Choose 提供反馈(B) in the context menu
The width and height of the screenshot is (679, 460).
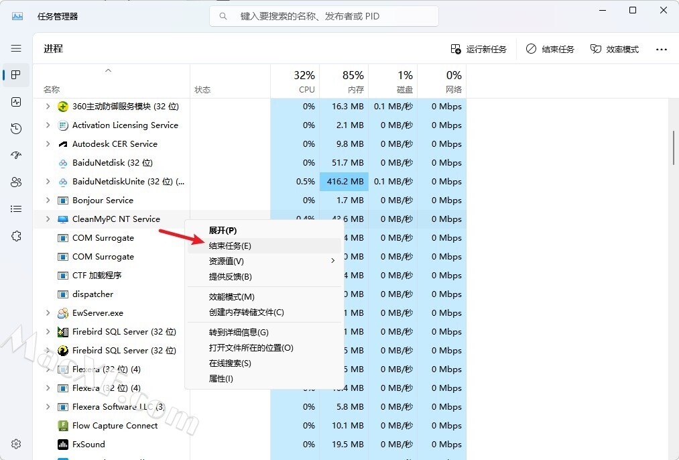pyautogui.click(x=264, y=277)
